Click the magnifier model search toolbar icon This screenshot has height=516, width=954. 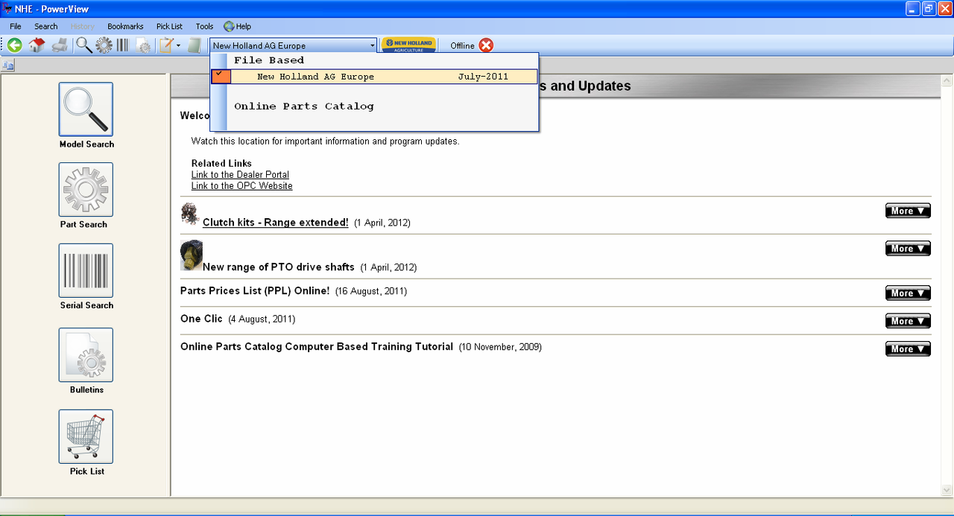(x=84, y=45)
